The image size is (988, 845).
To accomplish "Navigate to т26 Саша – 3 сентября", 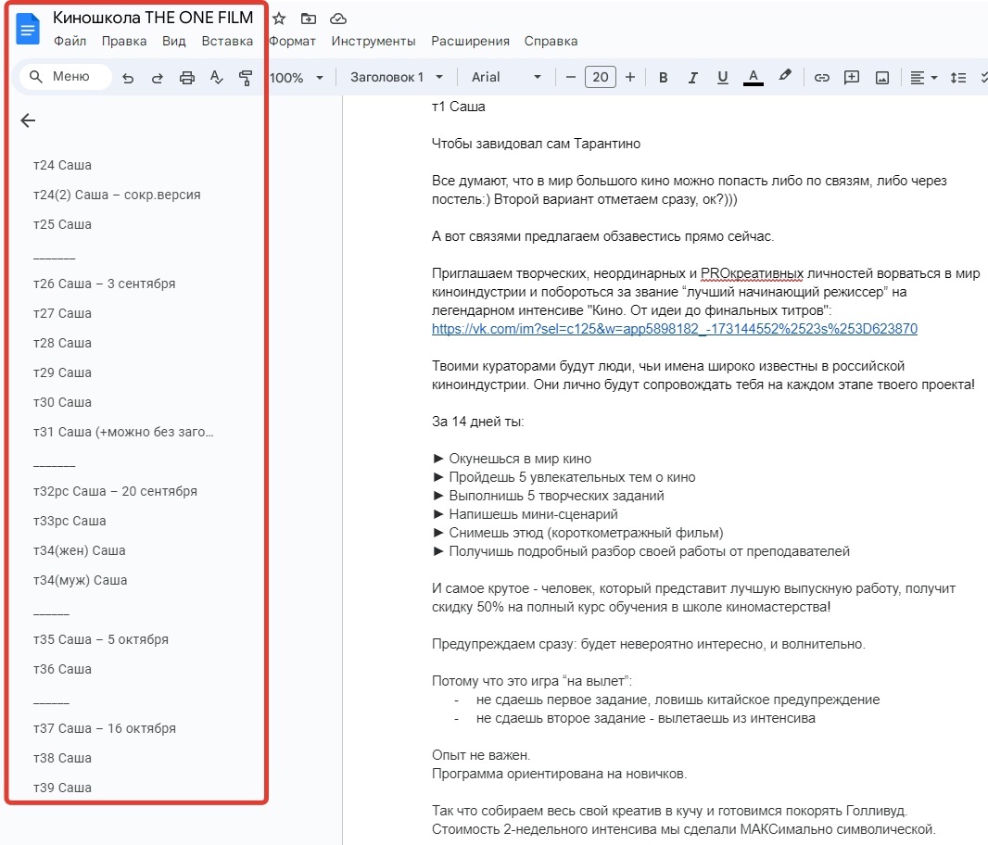I will (x=105, y=284).
